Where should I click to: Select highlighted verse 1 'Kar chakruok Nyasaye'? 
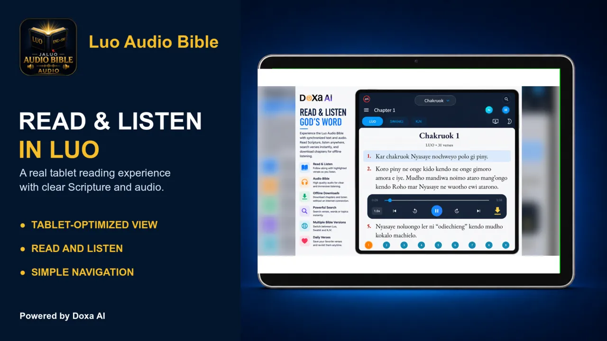coord(437,156)
